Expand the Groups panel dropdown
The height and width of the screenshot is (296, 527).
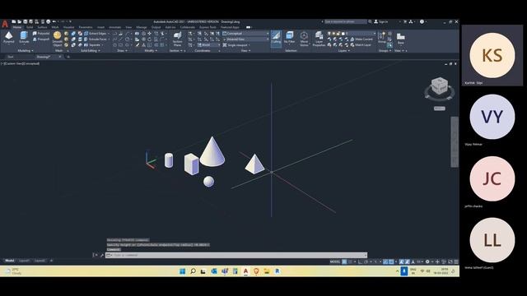coord(385,51)
